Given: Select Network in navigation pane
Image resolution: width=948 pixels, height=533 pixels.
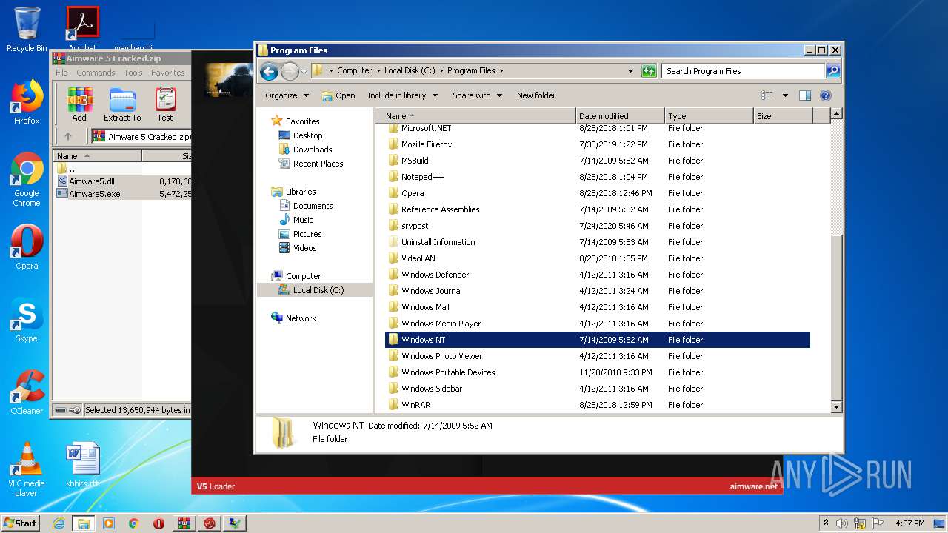Looking at the screenshot, I should pos(294,318).
